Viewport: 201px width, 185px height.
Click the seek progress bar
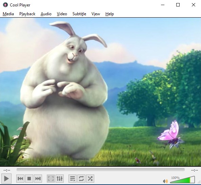pos(101,170)
